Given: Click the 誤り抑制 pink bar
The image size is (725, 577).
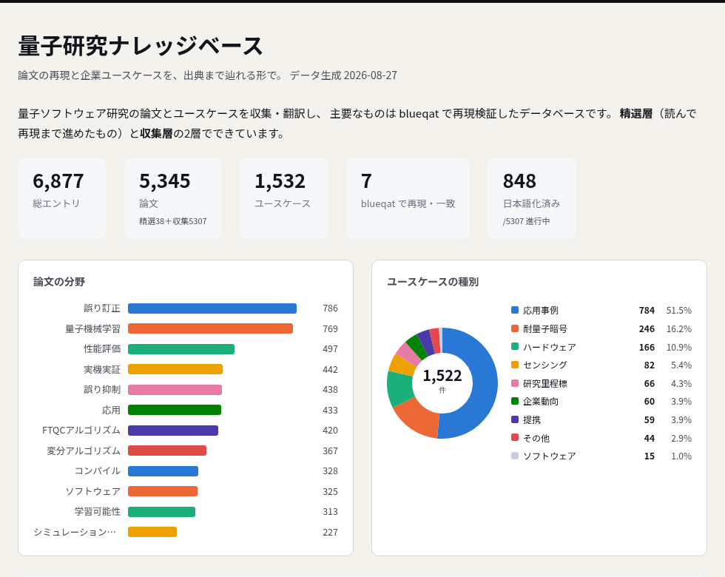Looking at the screenshot, I should click(175, 390).
